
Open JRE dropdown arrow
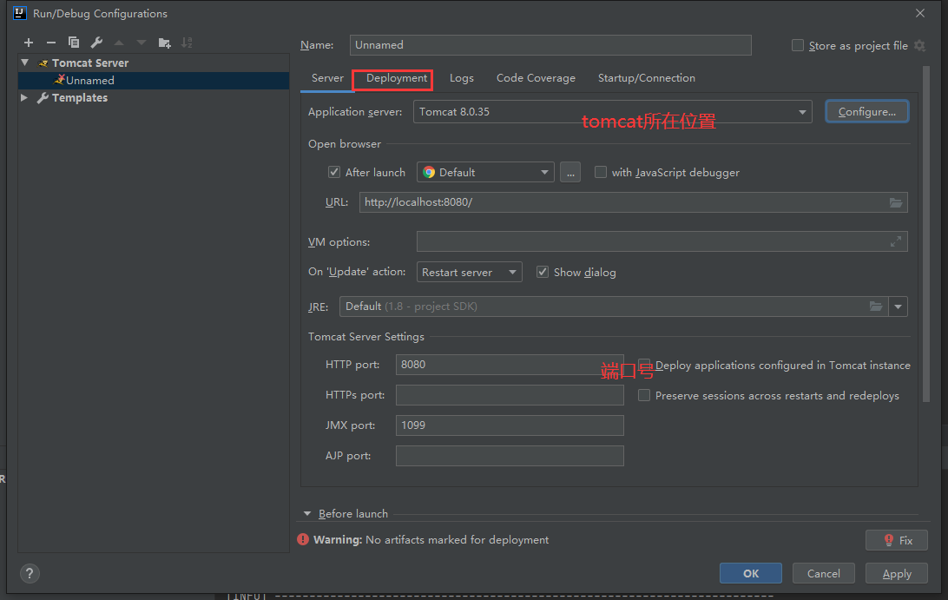tap(898, 307)
